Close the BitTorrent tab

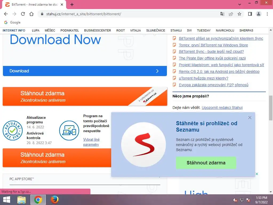coord(62,5)
